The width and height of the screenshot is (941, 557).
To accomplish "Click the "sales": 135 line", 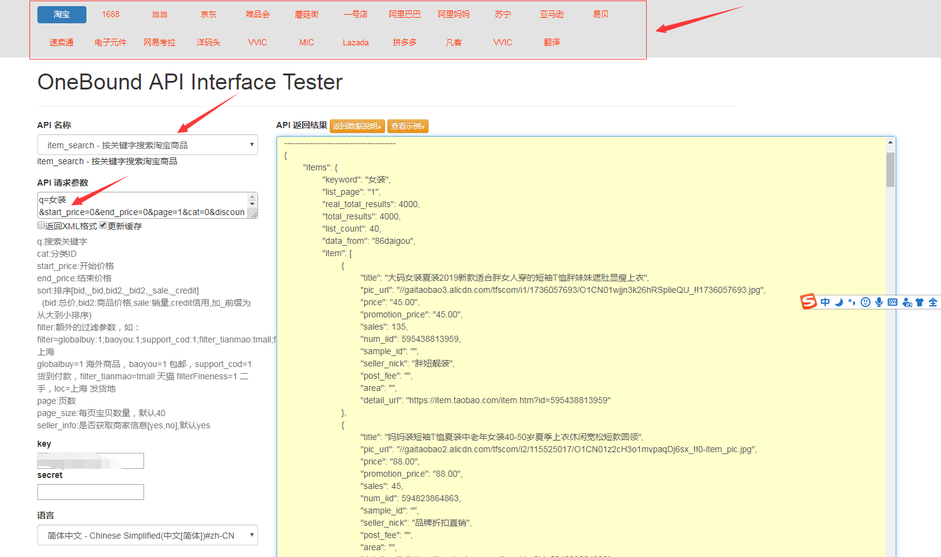I will point(384,327).
